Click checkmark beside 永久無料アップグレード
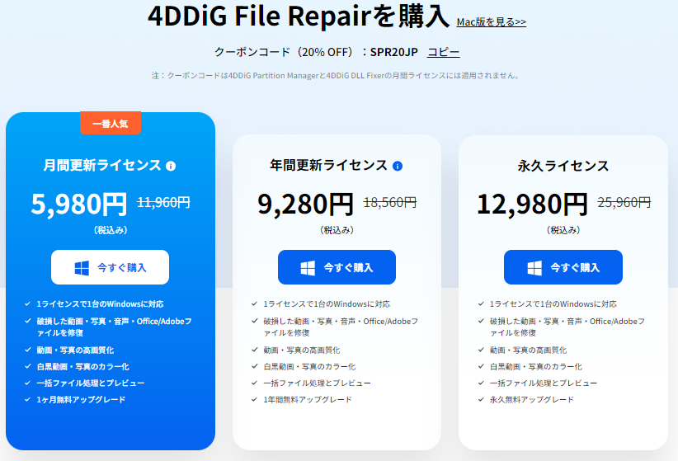This screenshot has height=461, width=678. (481, 399)
